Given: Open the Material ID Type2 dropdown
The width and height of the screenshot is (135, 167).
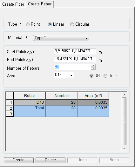Looking at the screenshot, I should (x=61, y=38).
